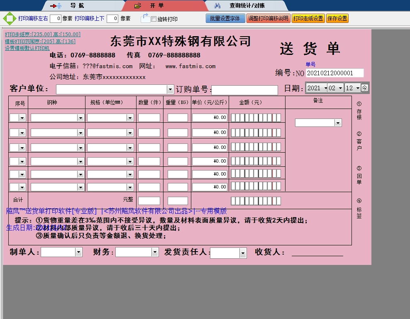The height and width of the screenshot is (319, 410).
Task: Click the navigation tab arrow-person icon
Action: pos(56,6)
